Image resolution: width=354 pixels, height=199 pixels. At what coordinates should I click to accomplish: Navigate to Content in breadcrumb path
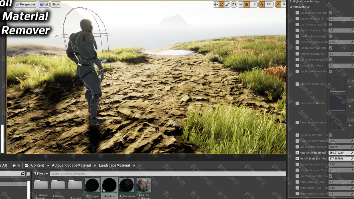click(37, 165)
